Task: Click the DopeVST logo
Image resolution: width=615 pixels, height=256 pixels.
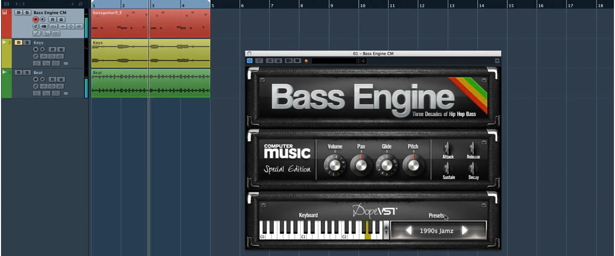Action: pyautogui.click(x=375, y=211)
